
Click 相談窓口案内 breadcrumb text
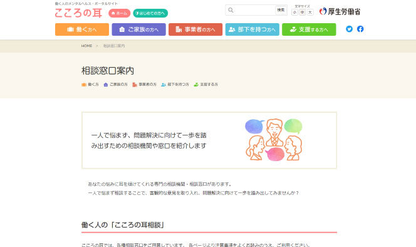(x=114, y=46)
